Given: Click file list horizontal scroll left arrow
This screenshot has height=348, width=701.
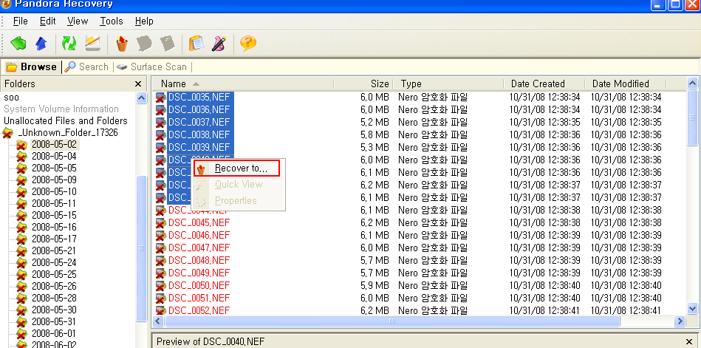Looking at the screenshot, I should [158, 321].
